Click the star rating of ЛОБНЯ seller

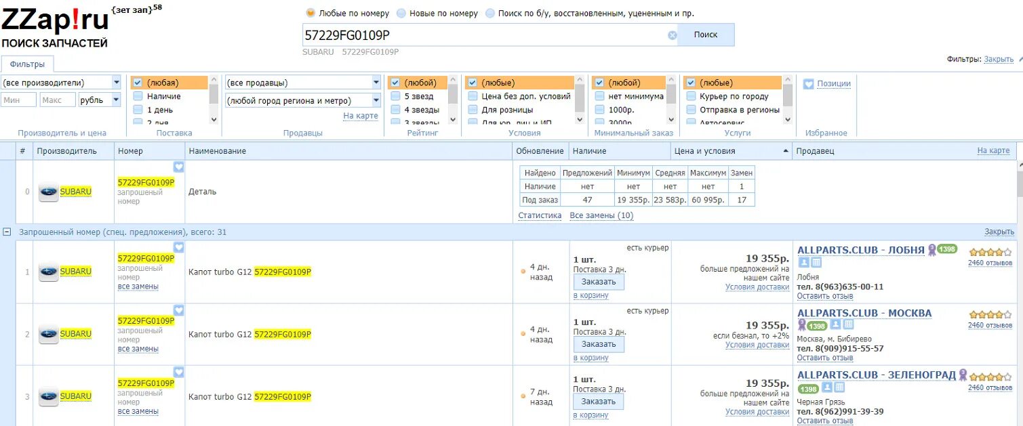coord(990,253)
